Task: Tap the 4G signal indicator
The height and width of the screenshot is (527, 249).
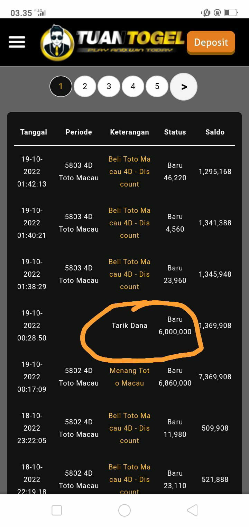Action: point(41,13)
